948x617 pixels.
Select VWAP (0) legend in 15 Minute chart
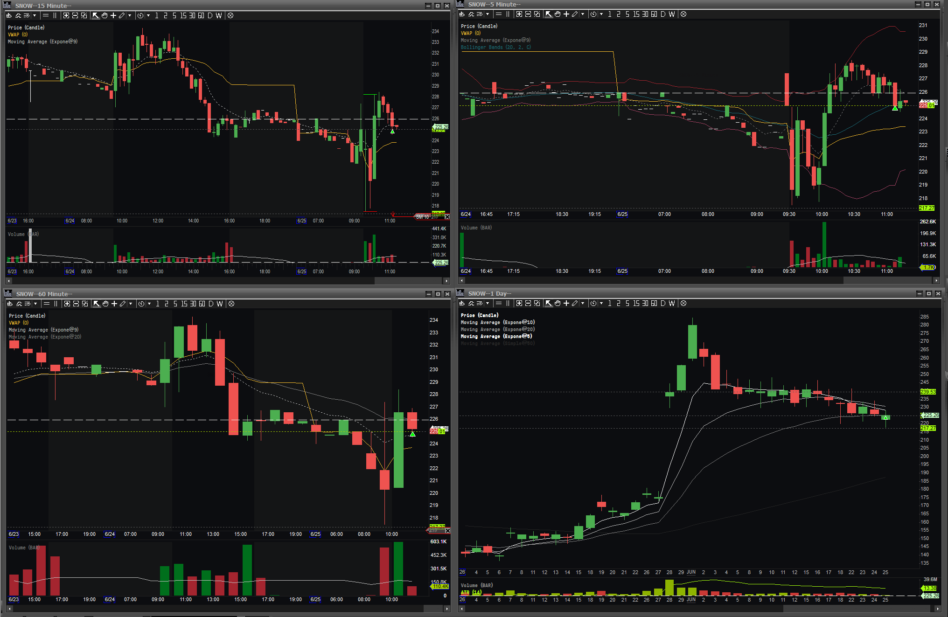coord(18,35)
